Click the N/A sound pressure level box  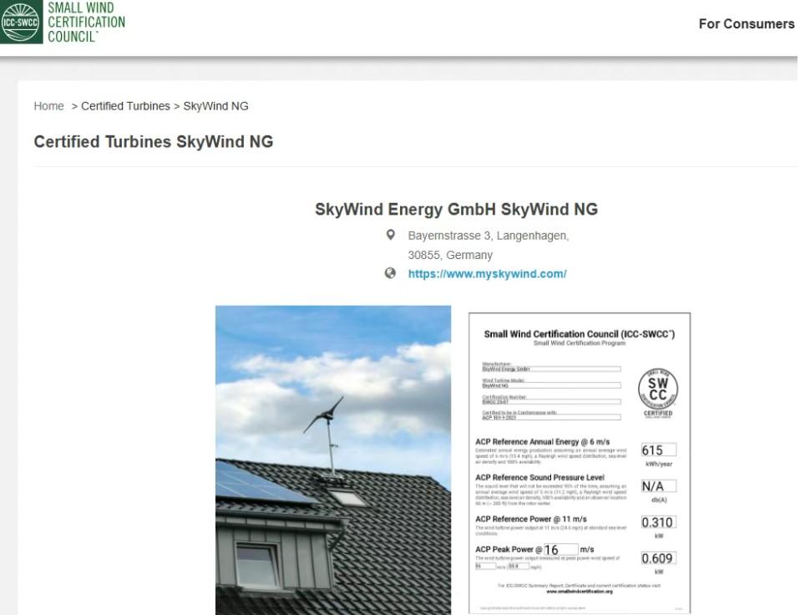[658, 486]
